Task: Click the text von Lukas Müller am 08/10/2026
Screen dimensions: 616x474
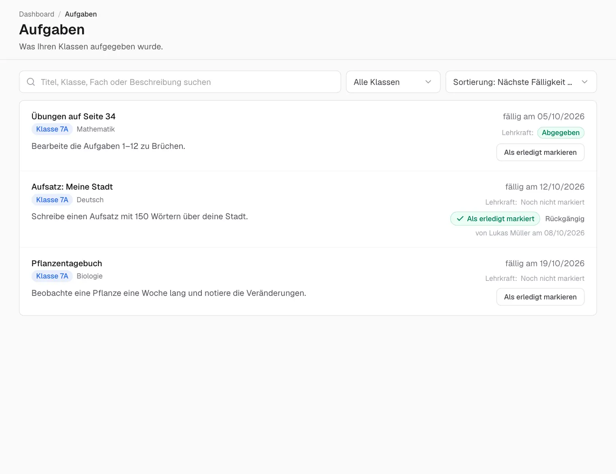Action: coord(530,233)
